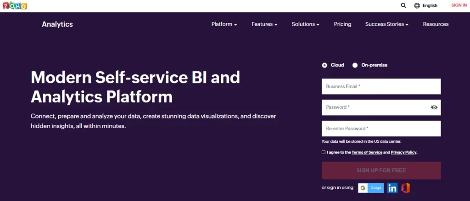
Task: Focus the Password field
Action: tap(381, 107)
